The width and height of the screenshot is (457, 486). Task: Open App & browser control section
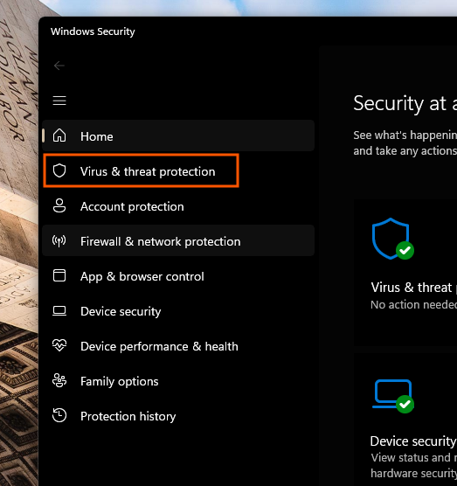point(178,275)
